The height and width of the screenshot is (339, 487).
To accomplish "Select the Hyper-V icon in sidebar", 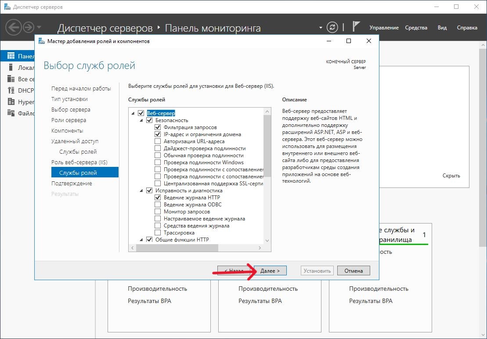I will [x=11, y=102].
